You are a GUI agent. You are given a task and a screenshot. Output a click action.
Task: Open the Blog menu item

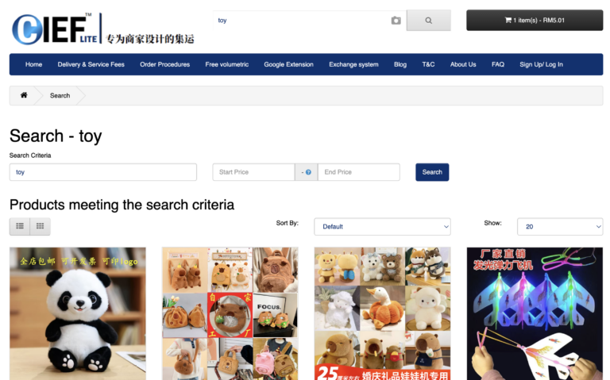[x=400, y=64]
